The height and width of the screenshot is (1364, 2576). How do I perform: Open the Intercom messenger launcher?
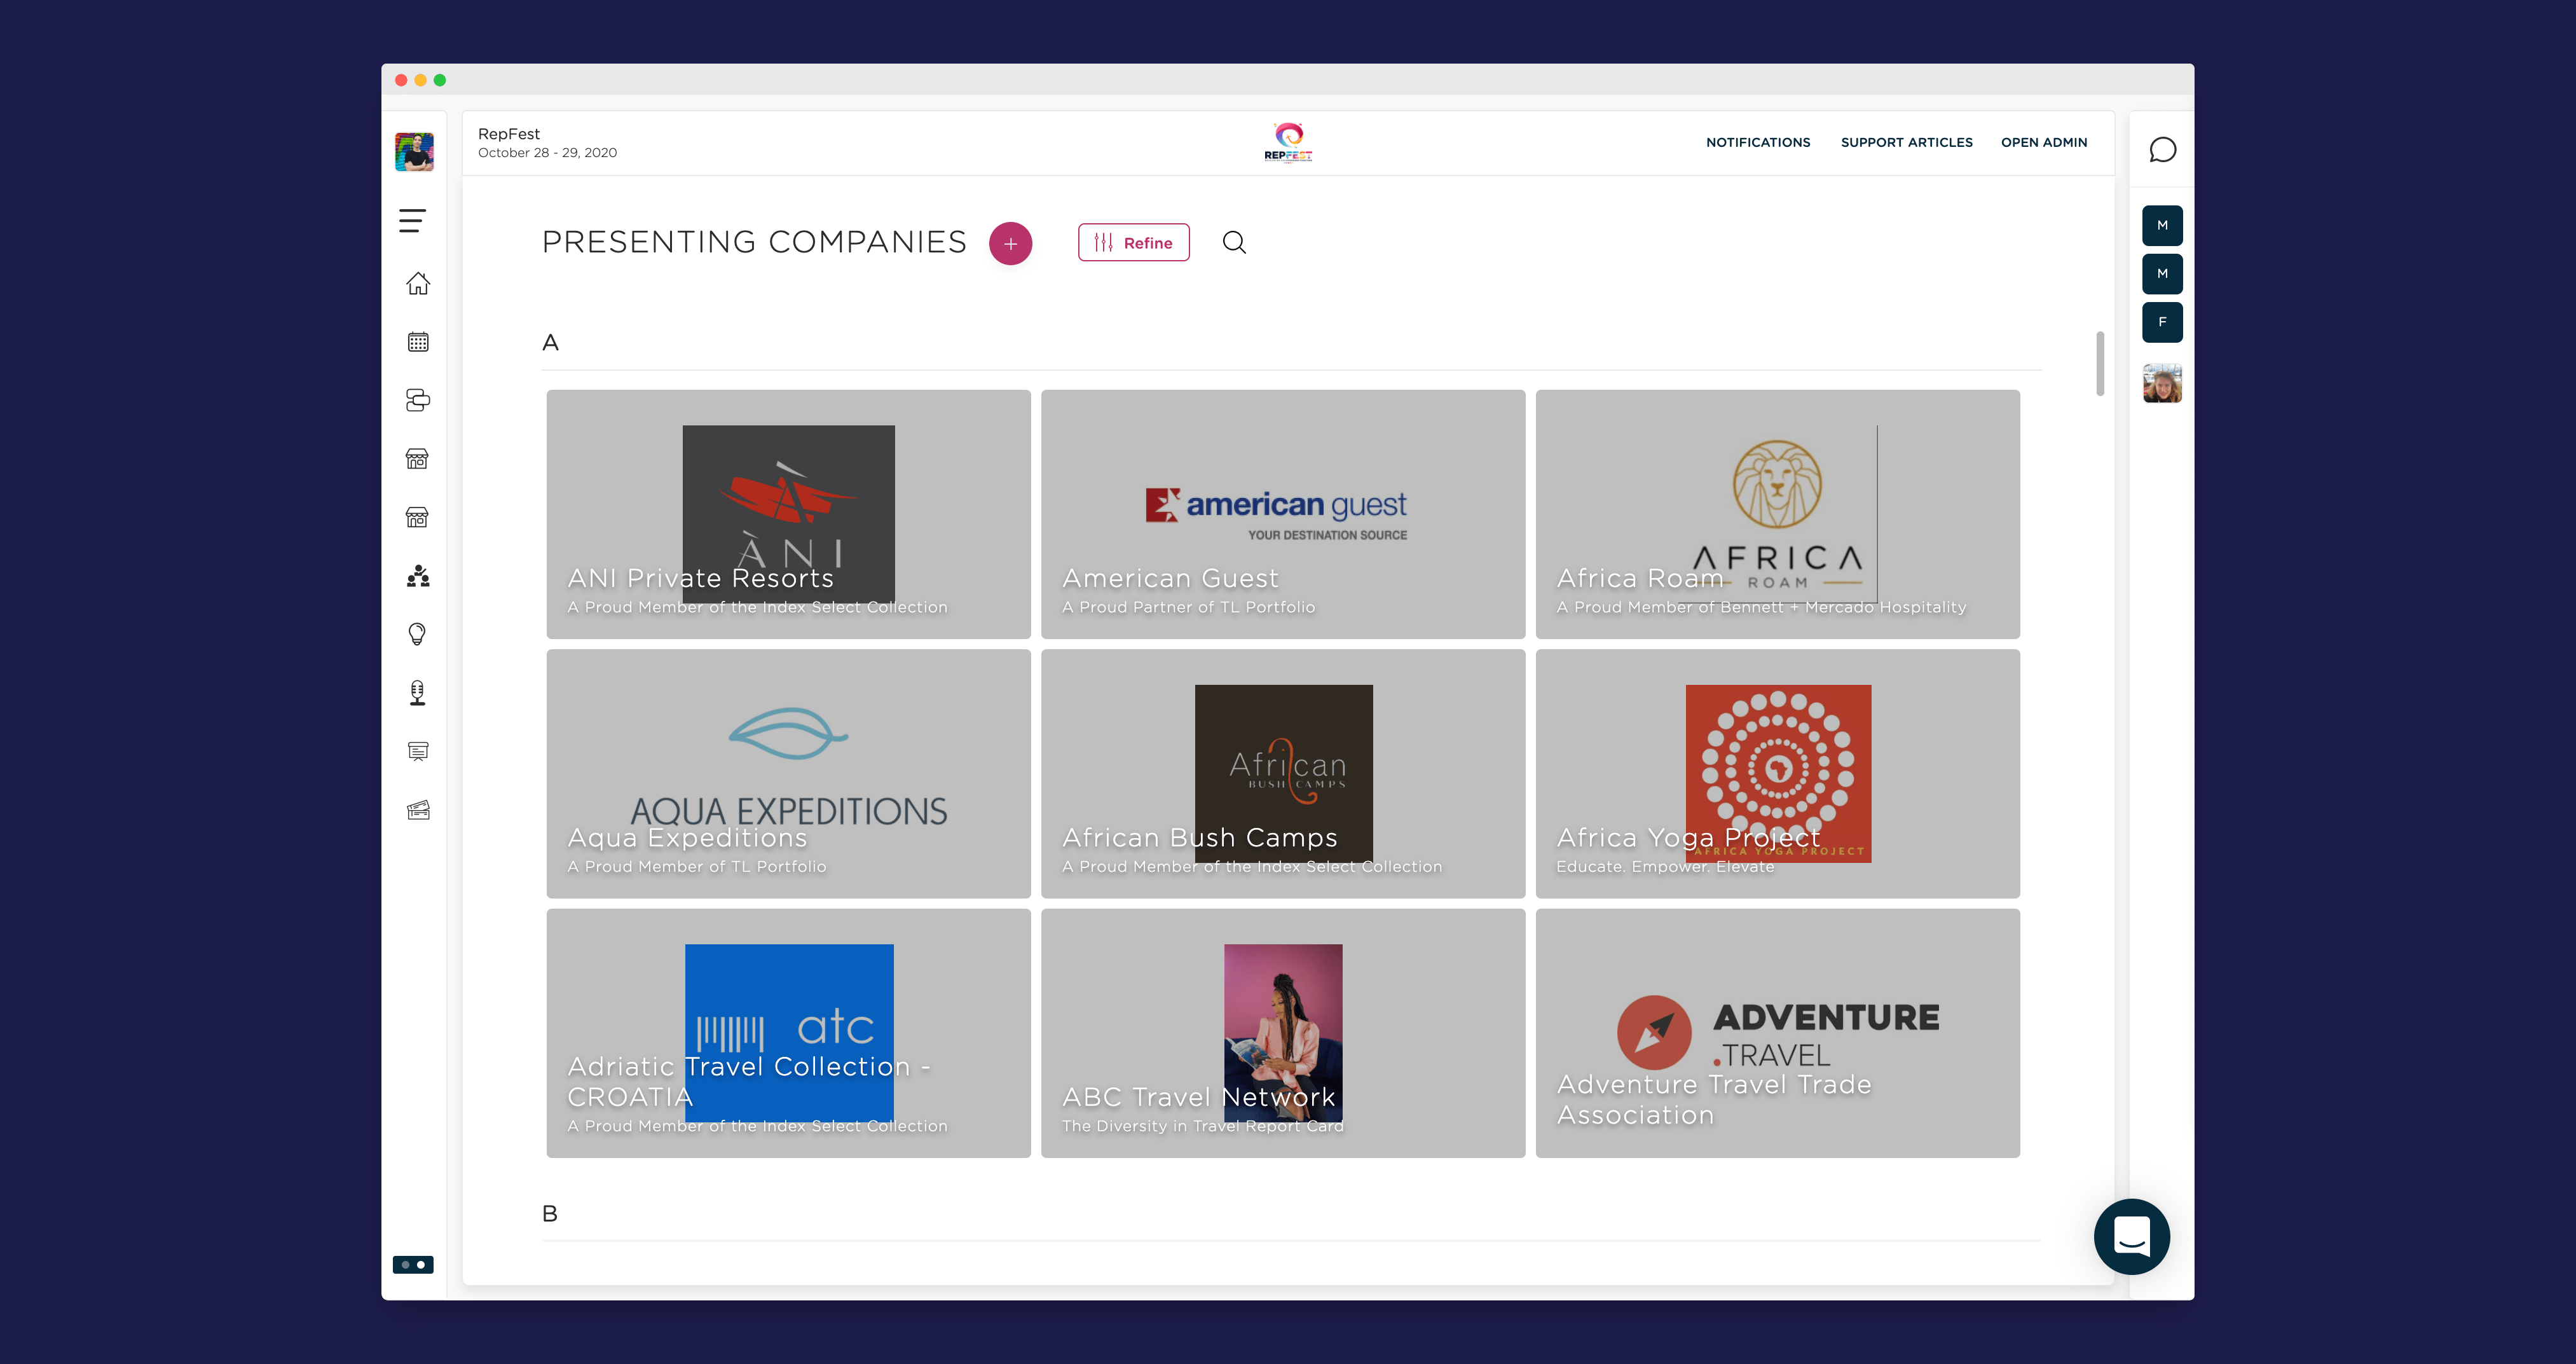pos(2131,1236)
